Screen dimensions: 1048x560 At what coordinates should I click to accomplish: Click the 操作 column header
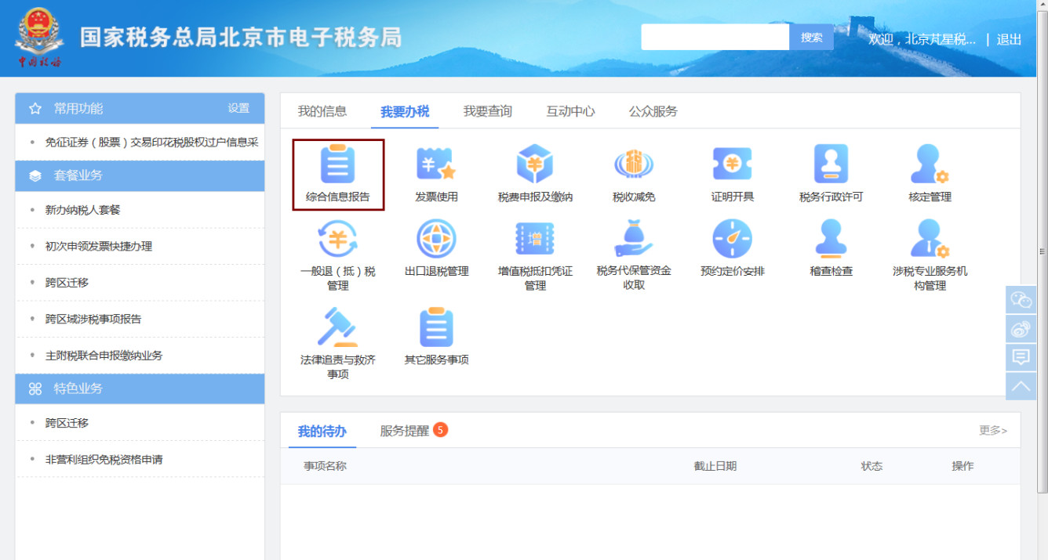[x=962, y=466]
